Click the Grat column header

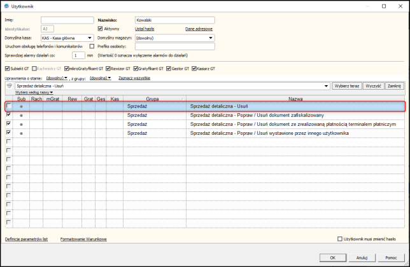[88, 99]
